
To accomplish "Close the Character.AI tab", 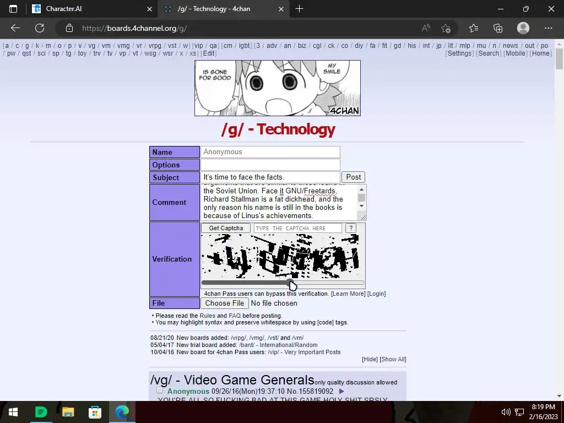I will (x=150, y=9).
